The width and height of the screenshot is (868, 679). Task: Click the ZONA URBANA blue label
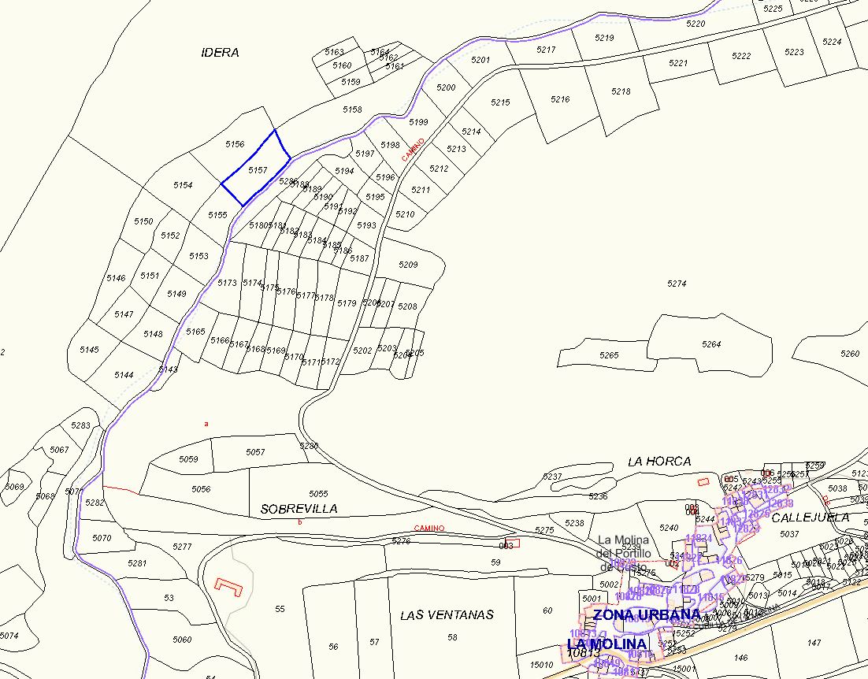pos(646,614)
